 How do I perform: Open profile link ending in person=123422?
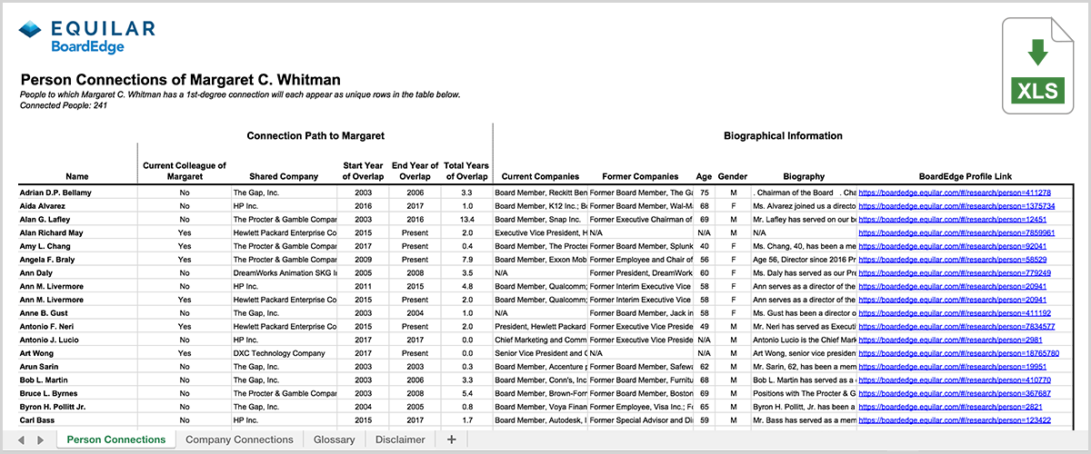(955, 420)
